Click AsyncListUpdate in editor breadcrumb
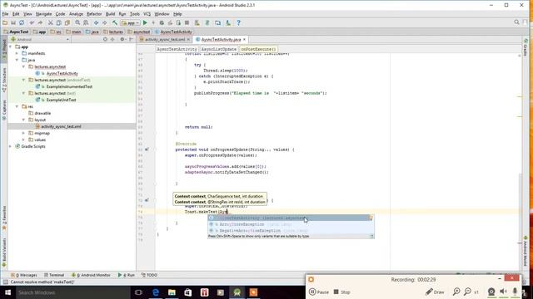 (218, 49)
